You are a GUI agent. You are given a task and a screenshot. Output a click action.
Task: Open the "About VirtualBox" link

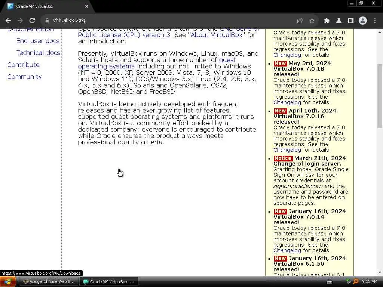[x=217, y=35]
